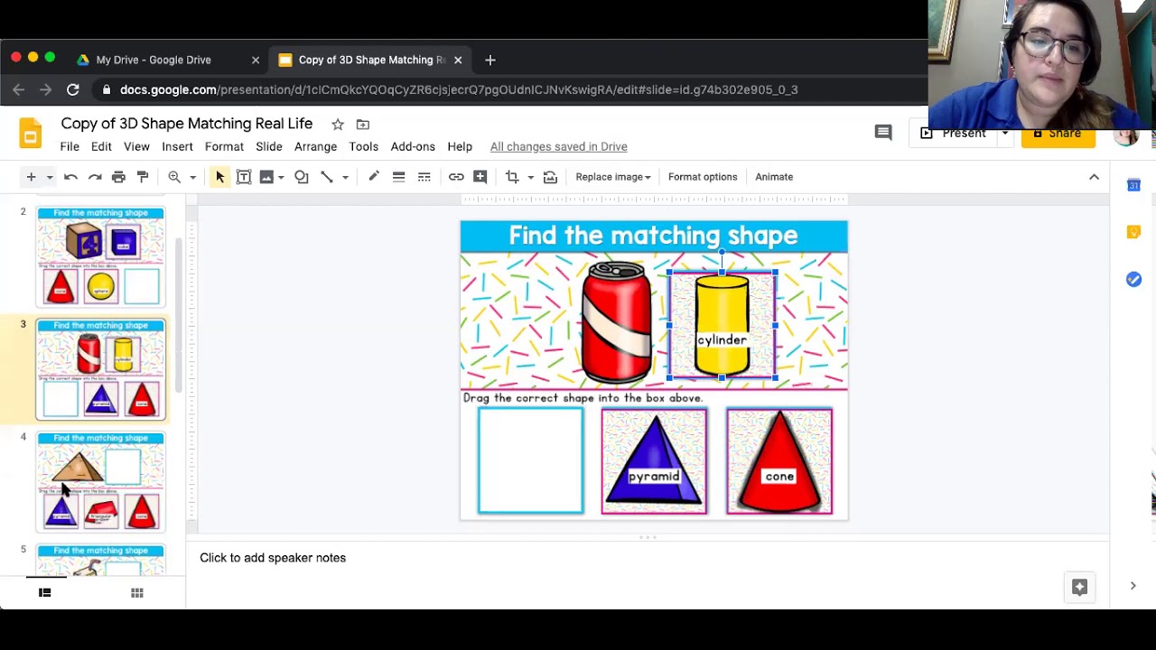Open the Present options dropdown arrow
Image resolution: width=1156 pixels, height=650 pixels.
1004,134
